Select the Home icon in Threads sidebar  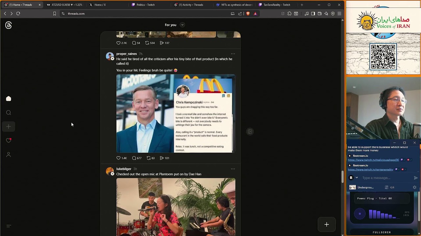coord(9,99)
